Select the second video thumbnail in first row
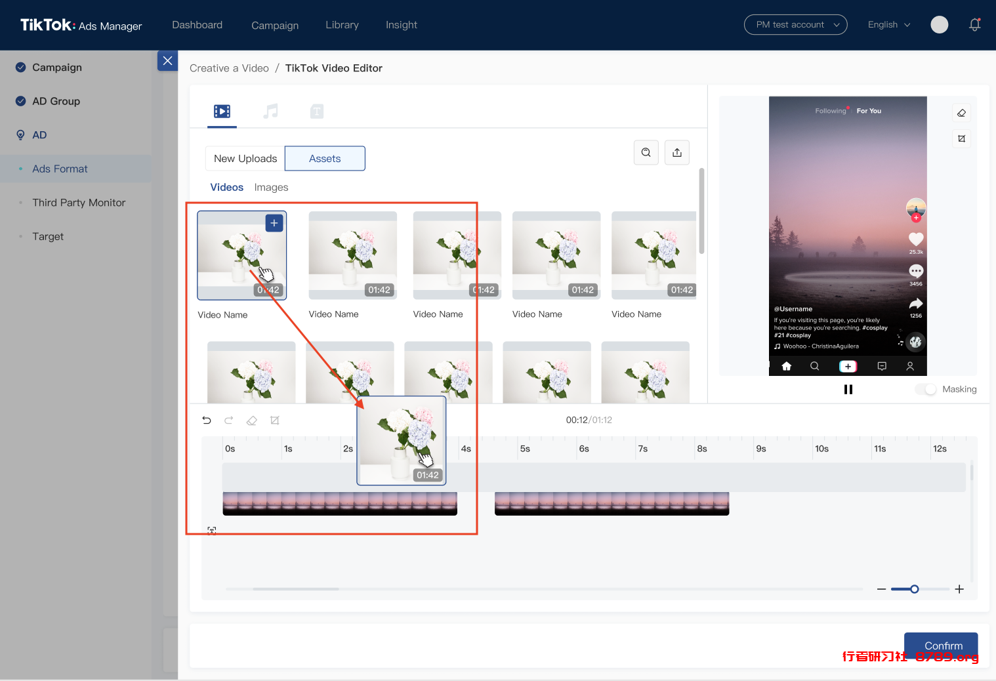 [353, 255]
